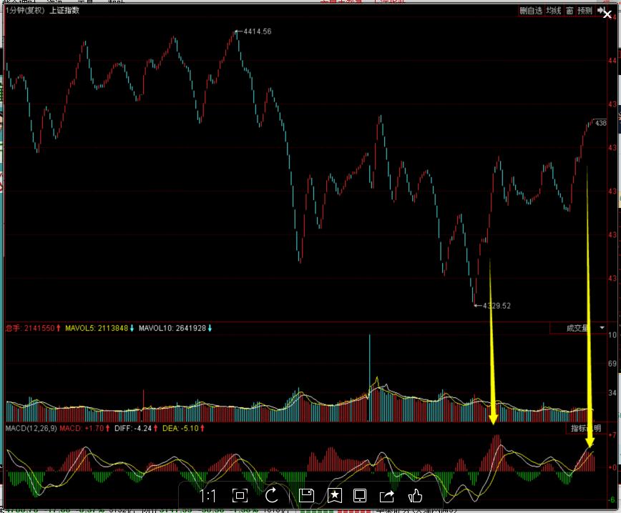The width and height of the screenshot is (621, 513).
Task: Rotate the image clockwise
Action: 272,496
